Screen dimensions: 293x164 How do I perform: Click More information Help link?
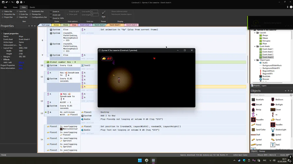tap(21, 68)
